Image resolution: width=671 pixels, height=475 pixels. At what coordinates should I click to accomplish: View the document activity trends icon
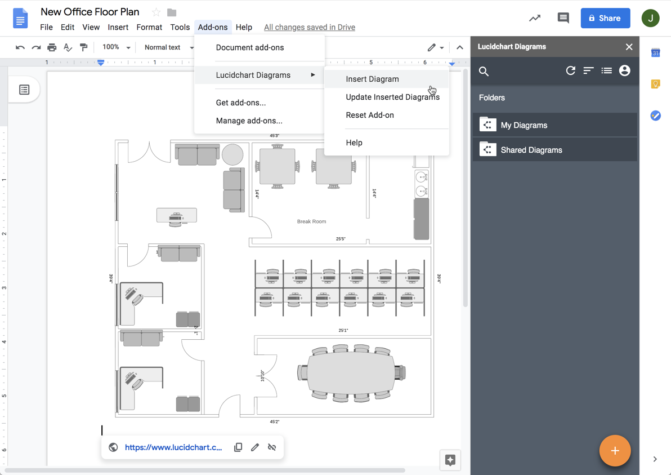click(x=534, y=18)
